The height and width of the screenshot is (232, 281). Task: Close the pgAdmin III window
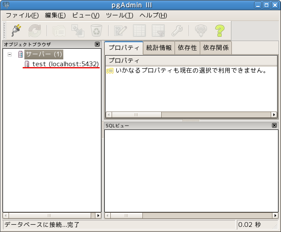pyautogui.click(x=275, y=5)
